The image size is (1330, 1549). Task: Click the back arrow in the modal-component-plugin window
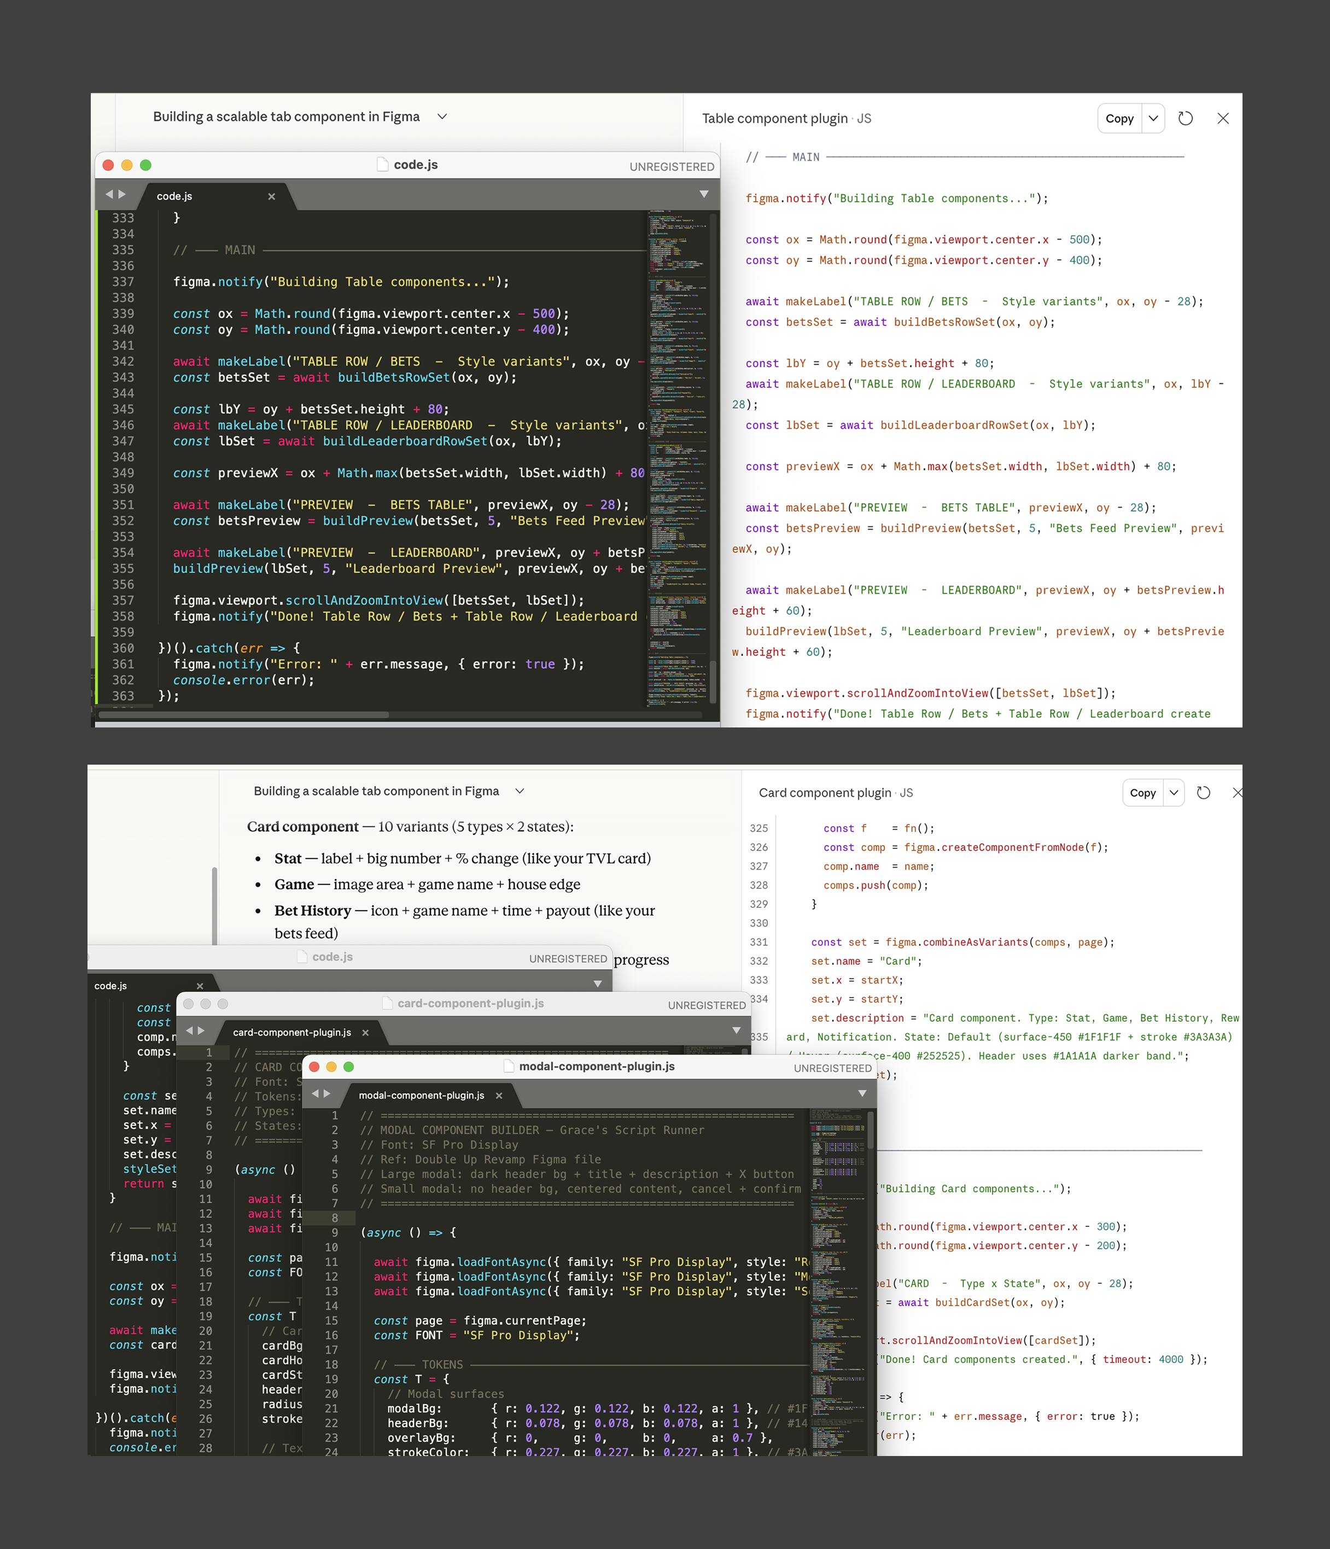coord(316,1094)
